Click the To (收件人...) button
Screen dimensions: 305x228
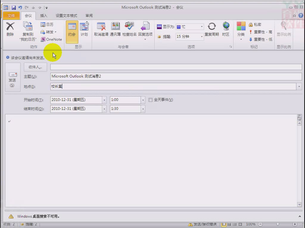(35, 67)
